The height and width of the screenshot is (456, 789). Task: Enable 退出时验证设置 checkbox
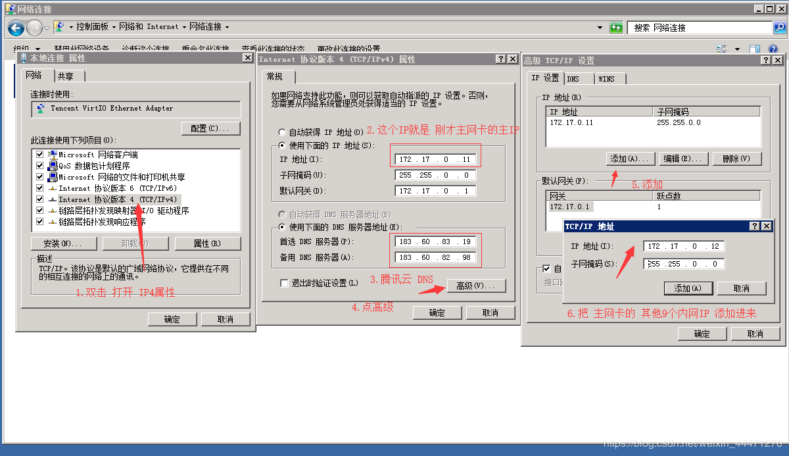click(284, 284)
